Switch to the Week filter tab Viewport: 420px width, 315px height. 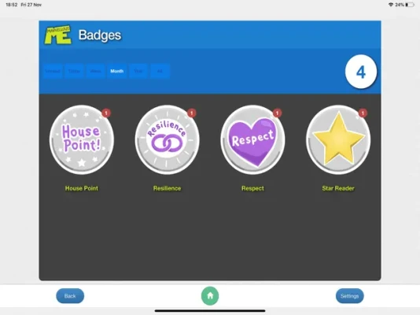pos(95,71)
